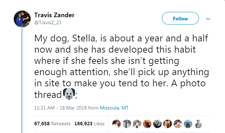Screen dimensions: 225x133
Task: Click the Follow button
Action: click(180, 18)
